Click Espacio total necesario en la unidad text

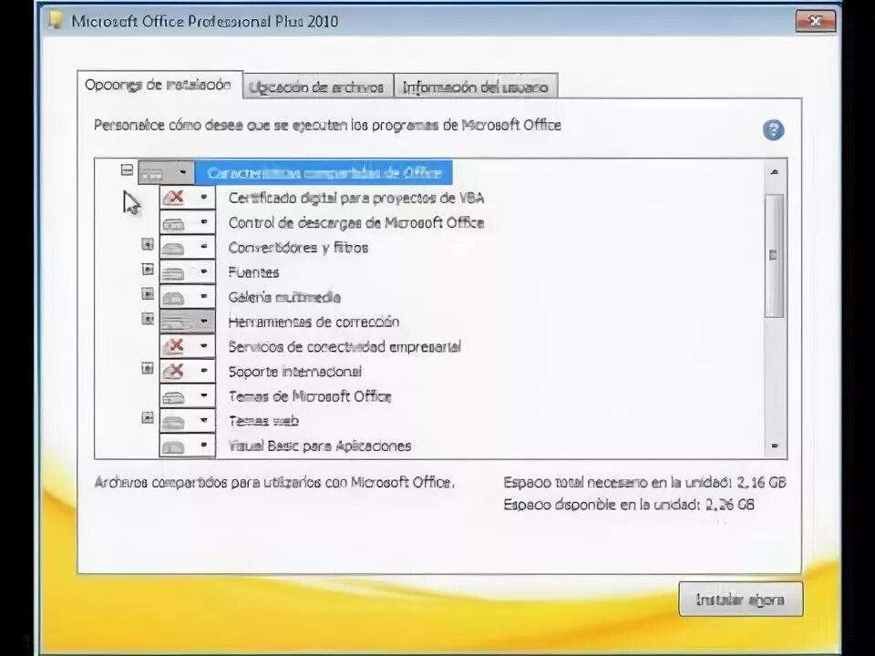pyautogui.click(x=644, y=483)
